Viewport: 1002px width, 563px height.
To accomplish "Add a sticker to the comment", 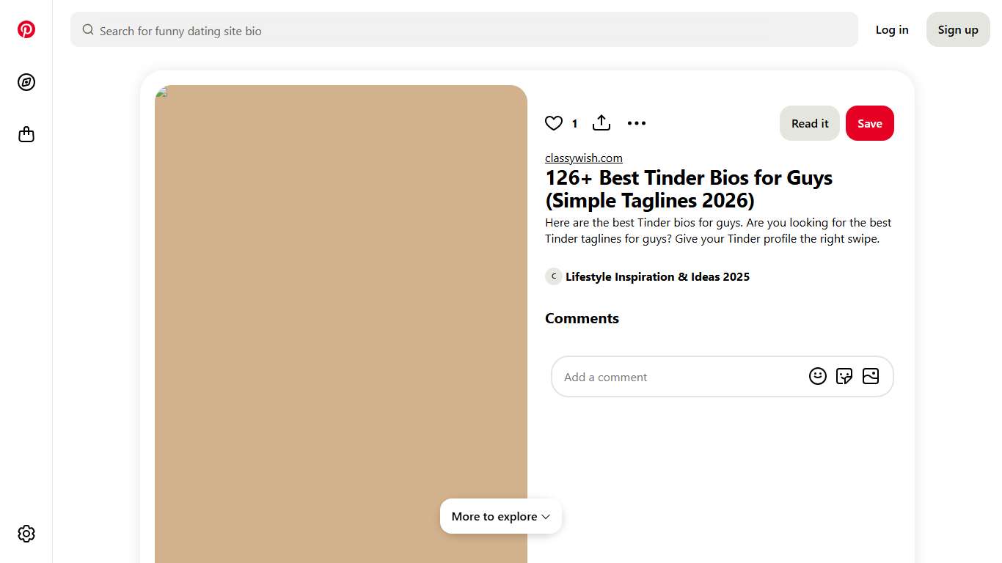I will pos(844,375).
